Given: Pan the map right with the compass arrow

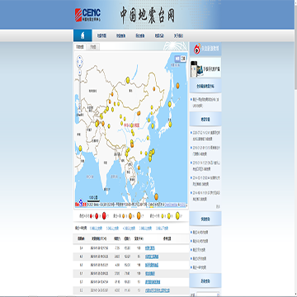Looking at the screenshot, I should click(82, 62).
